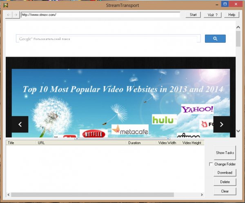Show previous slide with left arrow
Screen dimensions: 245x203
click(x=20, y=124)
